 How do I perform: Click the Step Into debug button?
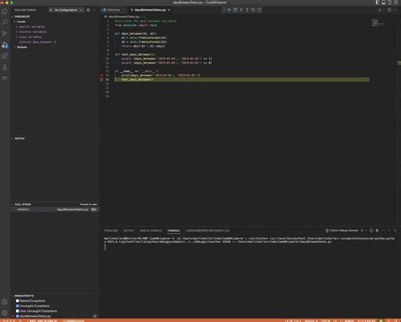coord(241,10)
